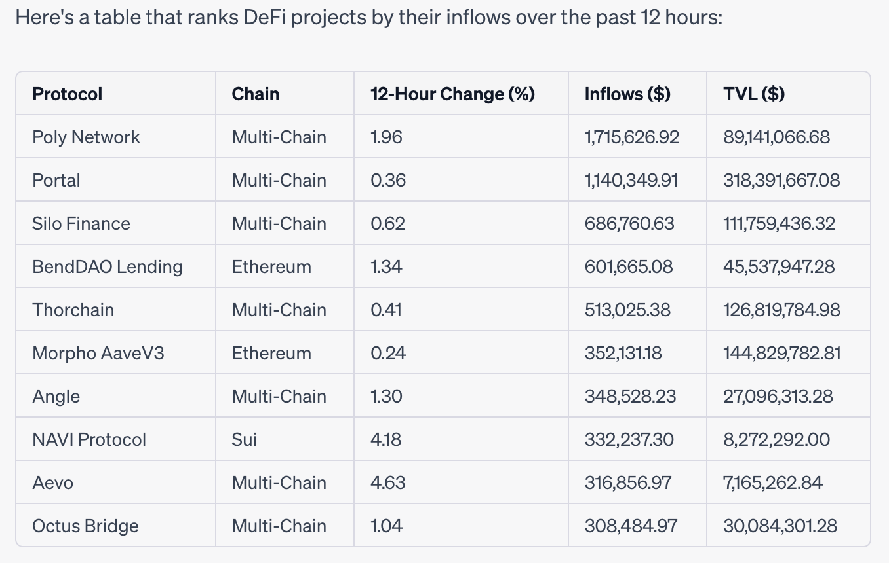
Task: Click the Octus Bridge cell
Action: point(85,526)
